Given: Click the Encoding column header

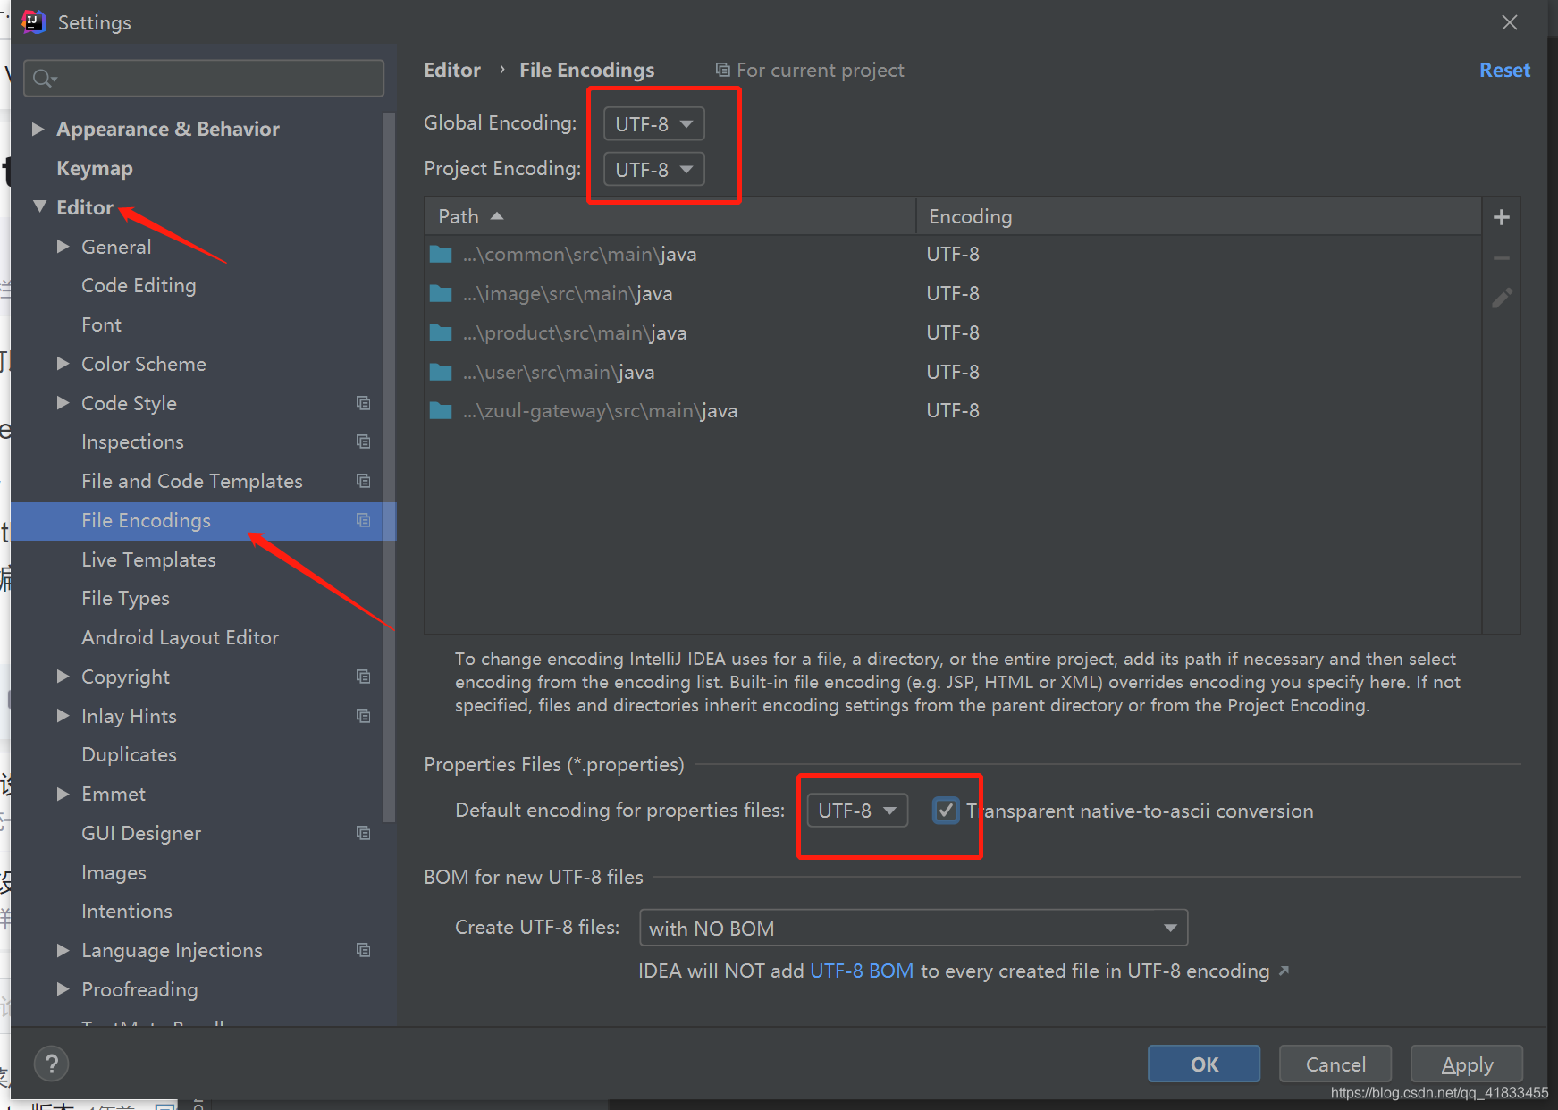Looking at the screenshot, I should (x=1199, y=216).
